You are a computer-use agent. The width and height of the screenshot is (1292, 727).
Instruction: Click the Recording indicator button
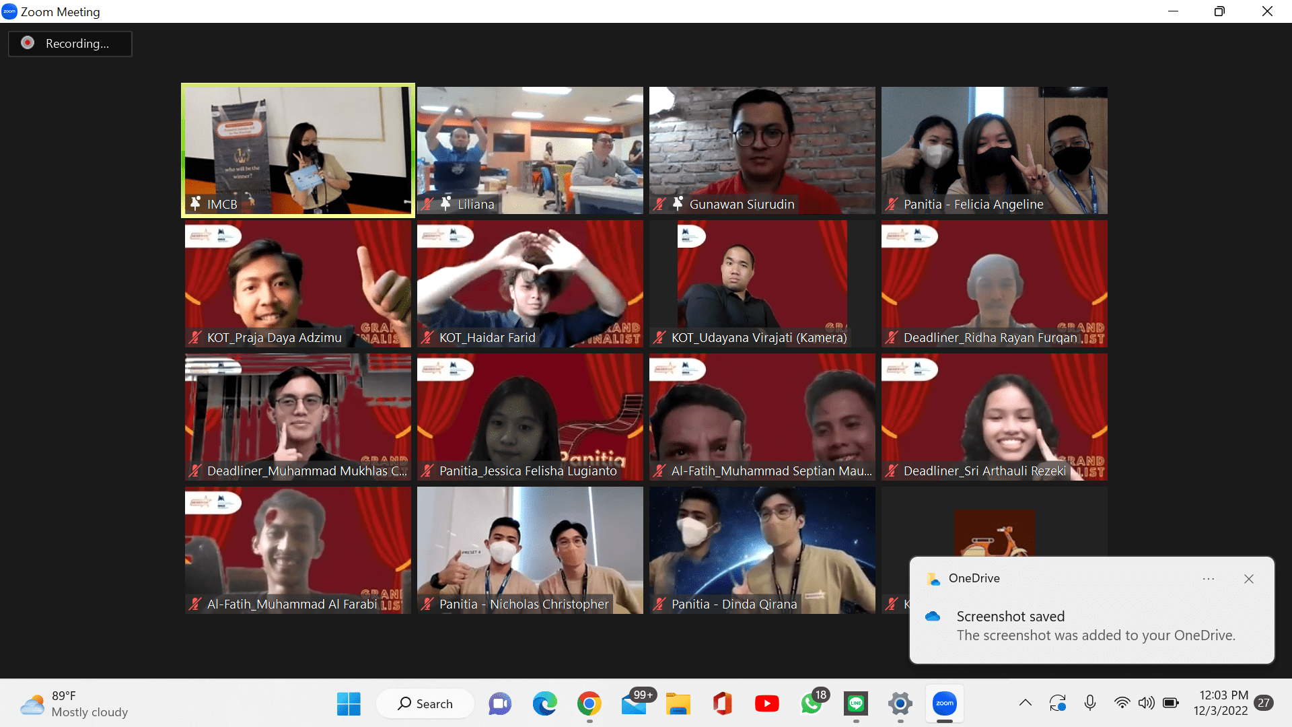(x=70, y=44)
